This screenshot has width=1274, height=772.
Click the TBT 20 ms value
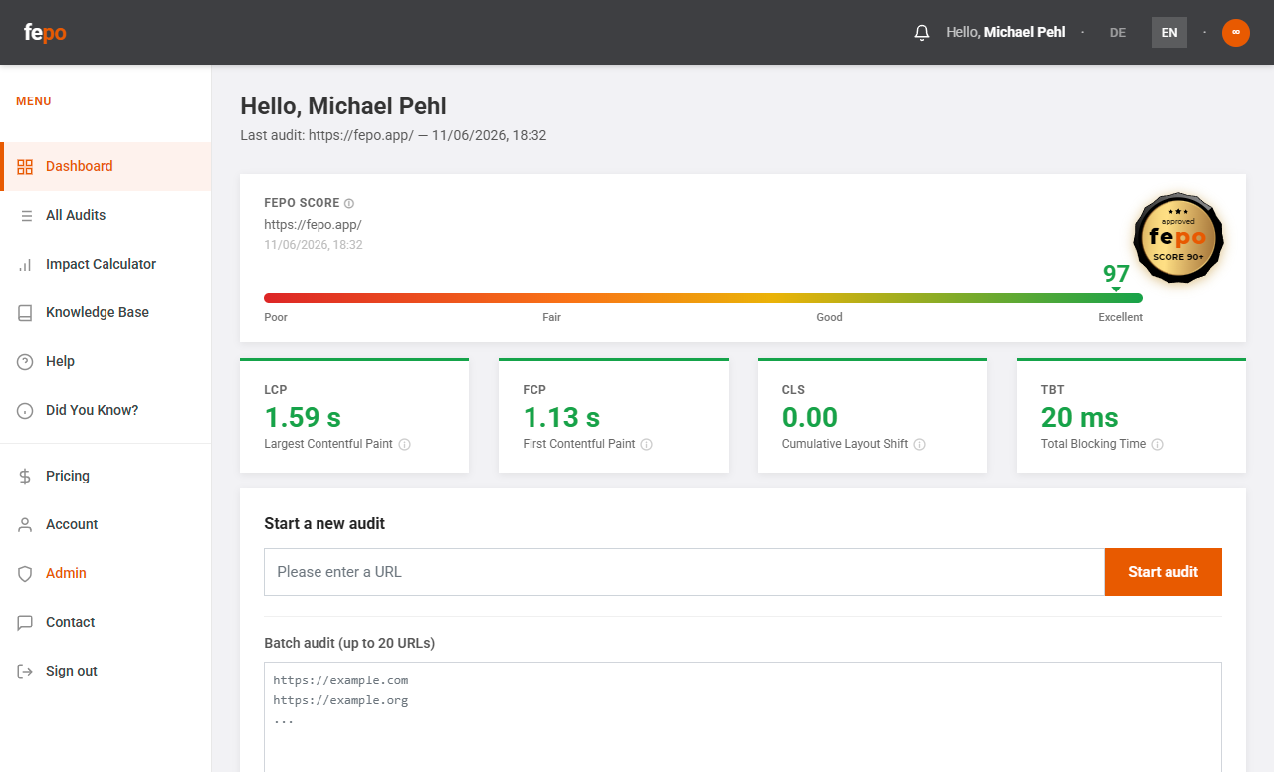click(x=1080, y=417)
